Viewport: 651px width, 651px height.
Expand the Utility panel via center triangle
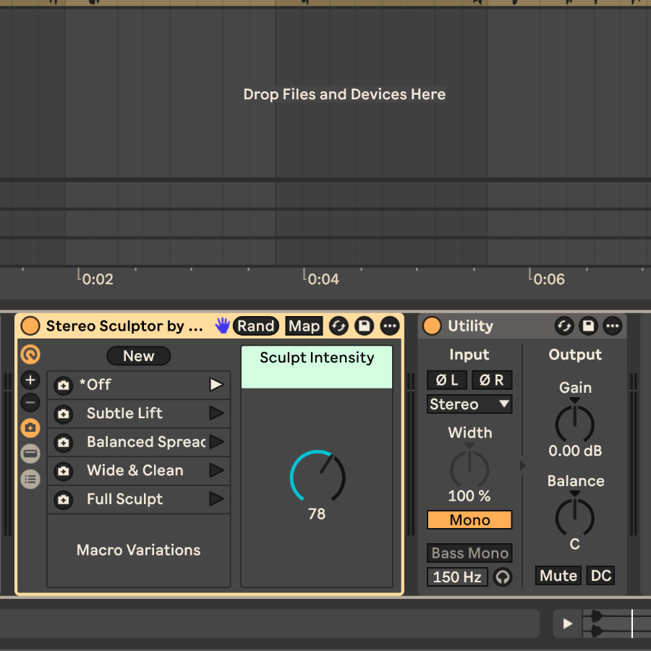click(523, 466)
